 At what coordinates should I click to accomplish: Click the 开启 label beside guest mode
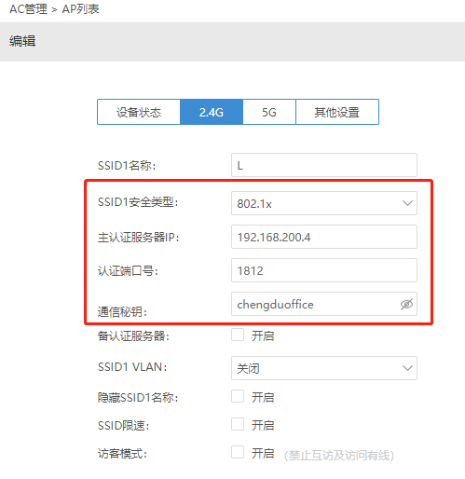click(263, 453)
